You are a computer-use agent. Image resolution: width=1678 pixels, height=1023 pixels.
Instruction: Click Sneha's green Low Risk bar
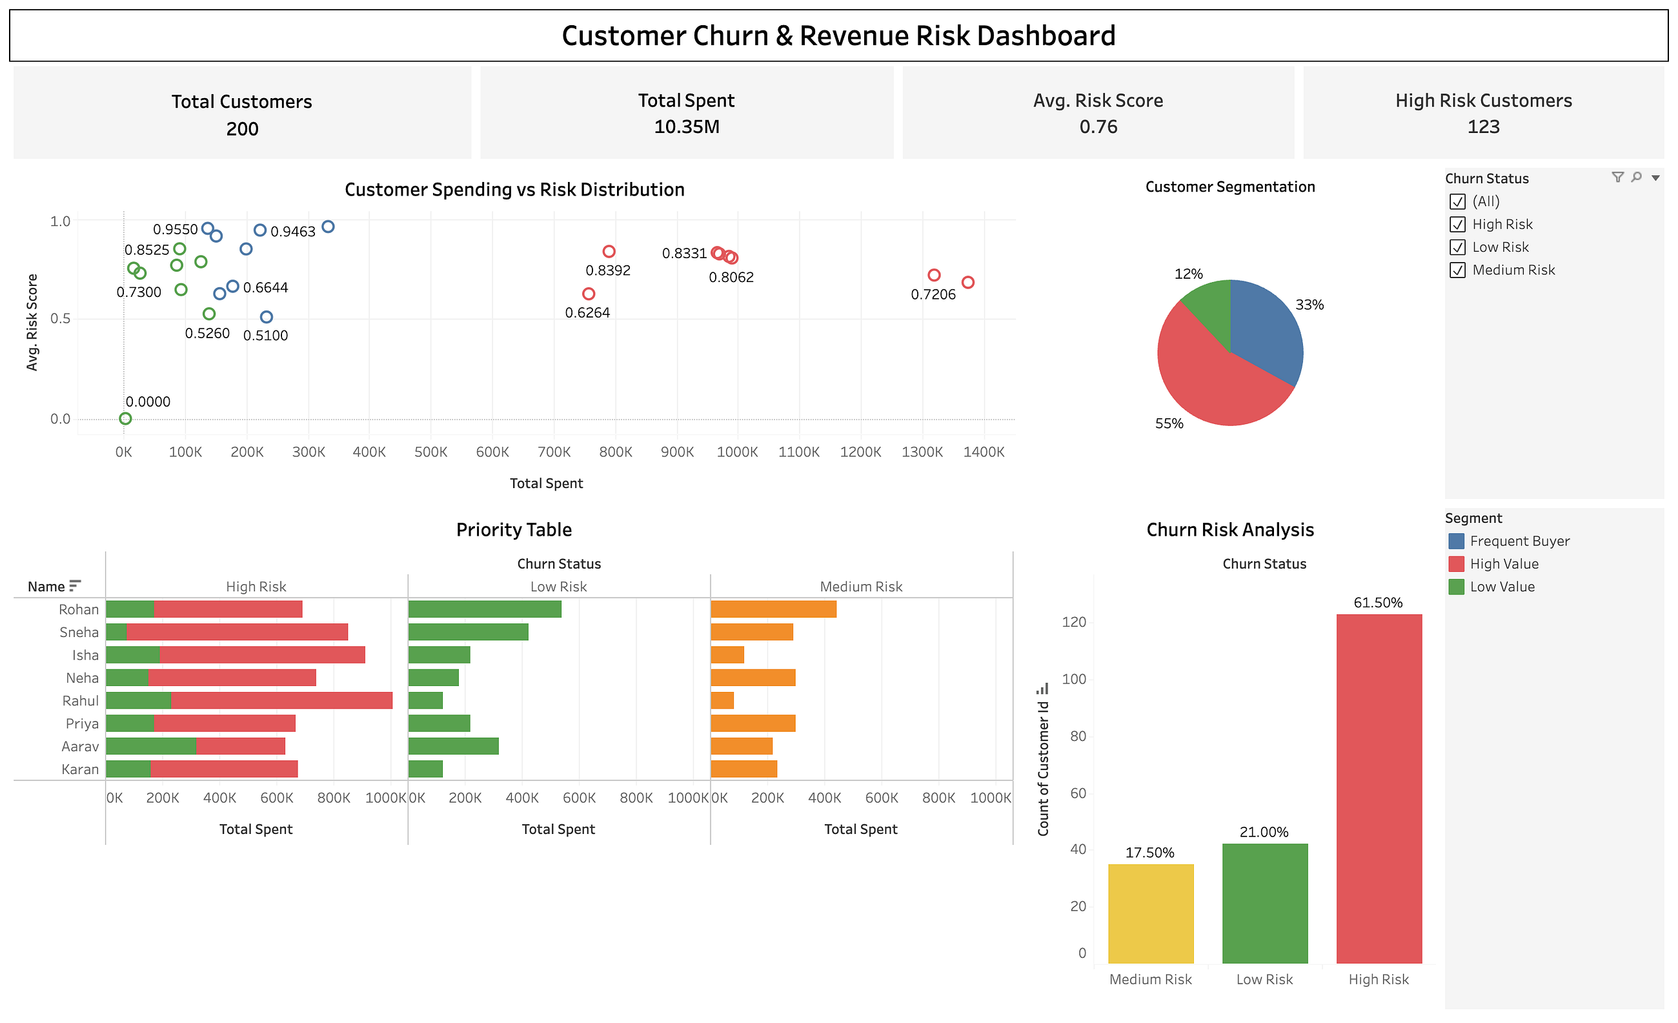coord(469,632)
